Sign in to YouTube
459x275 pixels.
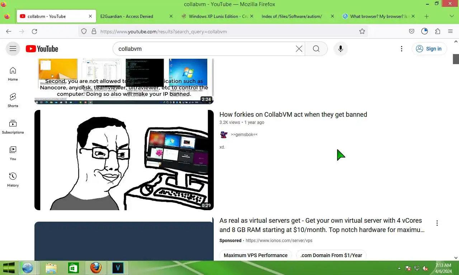(x=429, y=49)
